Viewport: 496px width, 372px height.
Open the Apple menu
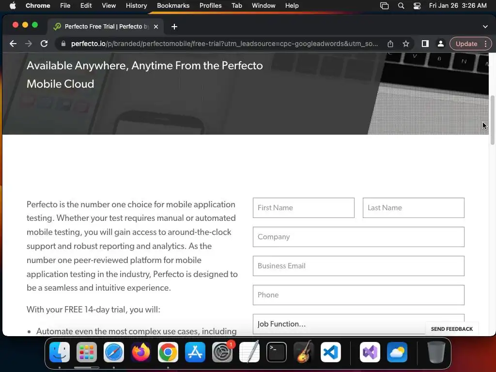pos(13,5)
